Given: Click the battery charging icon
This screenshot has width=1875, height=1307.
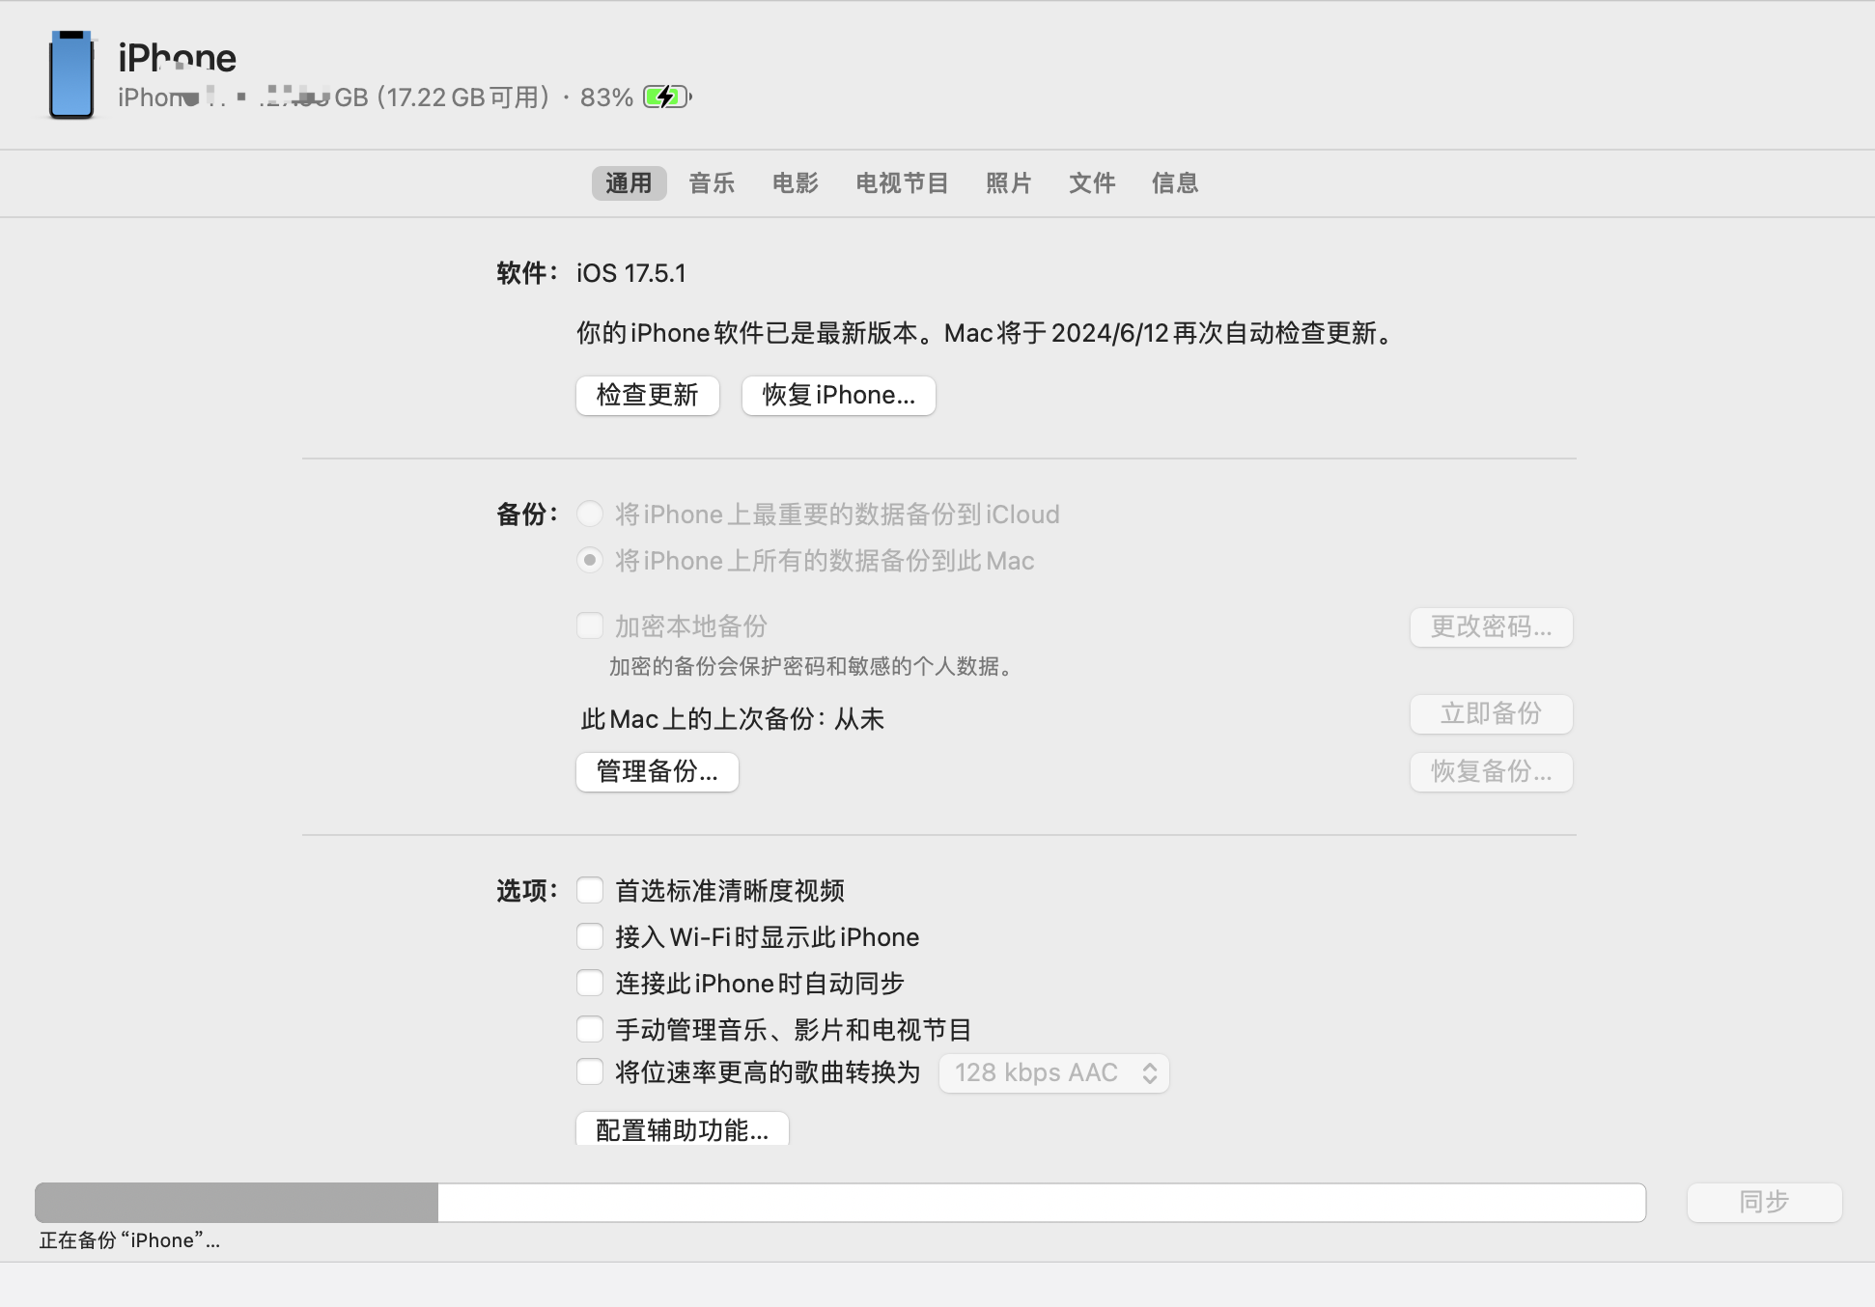Looking at the screenshot, I should tap(668, 97).
